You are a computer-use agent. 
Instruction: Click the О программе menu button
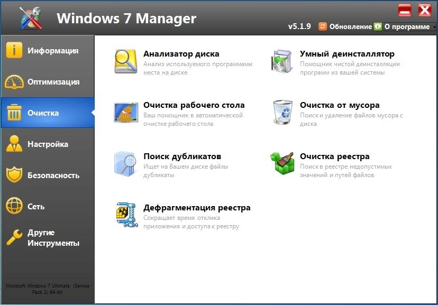pyautogui.click(x=404, y=26)
